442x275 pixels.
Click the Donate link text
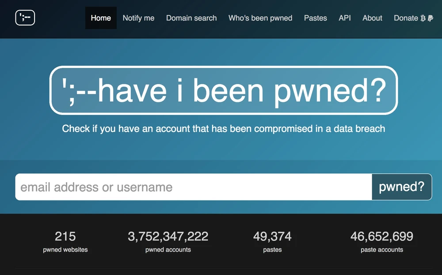(x=405, y=18)
